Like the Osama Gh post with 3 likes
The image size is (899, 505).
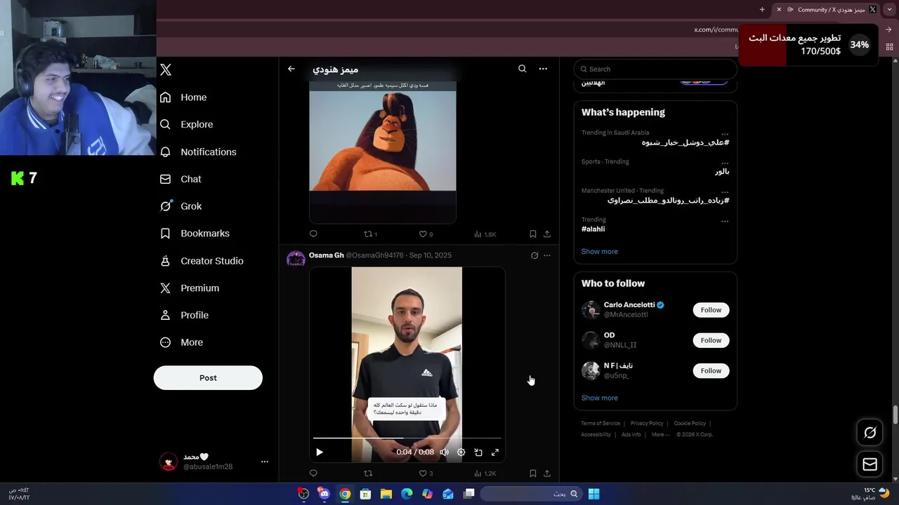pos(426,473)
